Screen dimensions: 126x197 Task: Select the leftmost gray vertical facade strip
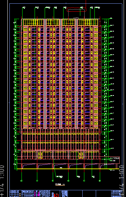[45, 74]
